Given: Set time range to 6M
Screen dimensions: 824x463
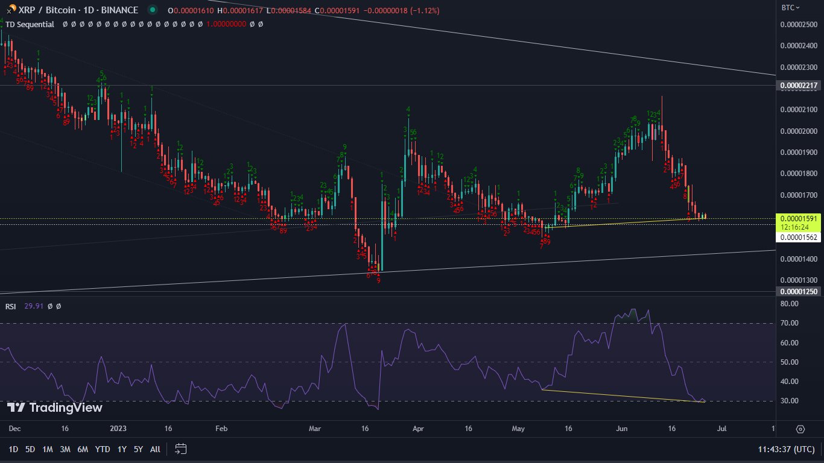Looking at the screenshot, I should (83, 449).
